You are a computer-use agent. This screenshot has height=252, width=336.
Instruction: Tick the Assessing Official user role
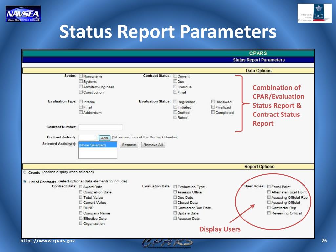269,202
